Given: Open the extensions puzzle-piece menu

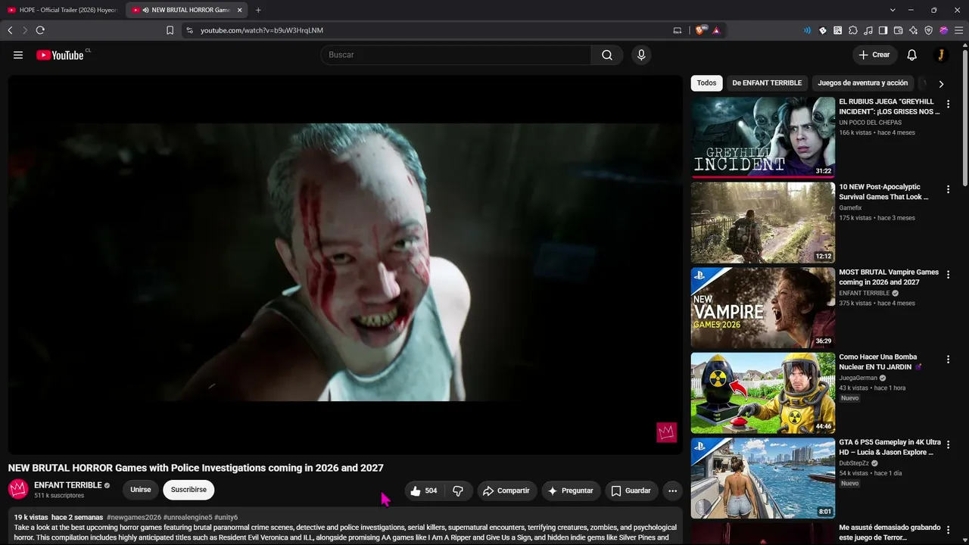Looking at the screenshot, I should [x=853, y=30].
